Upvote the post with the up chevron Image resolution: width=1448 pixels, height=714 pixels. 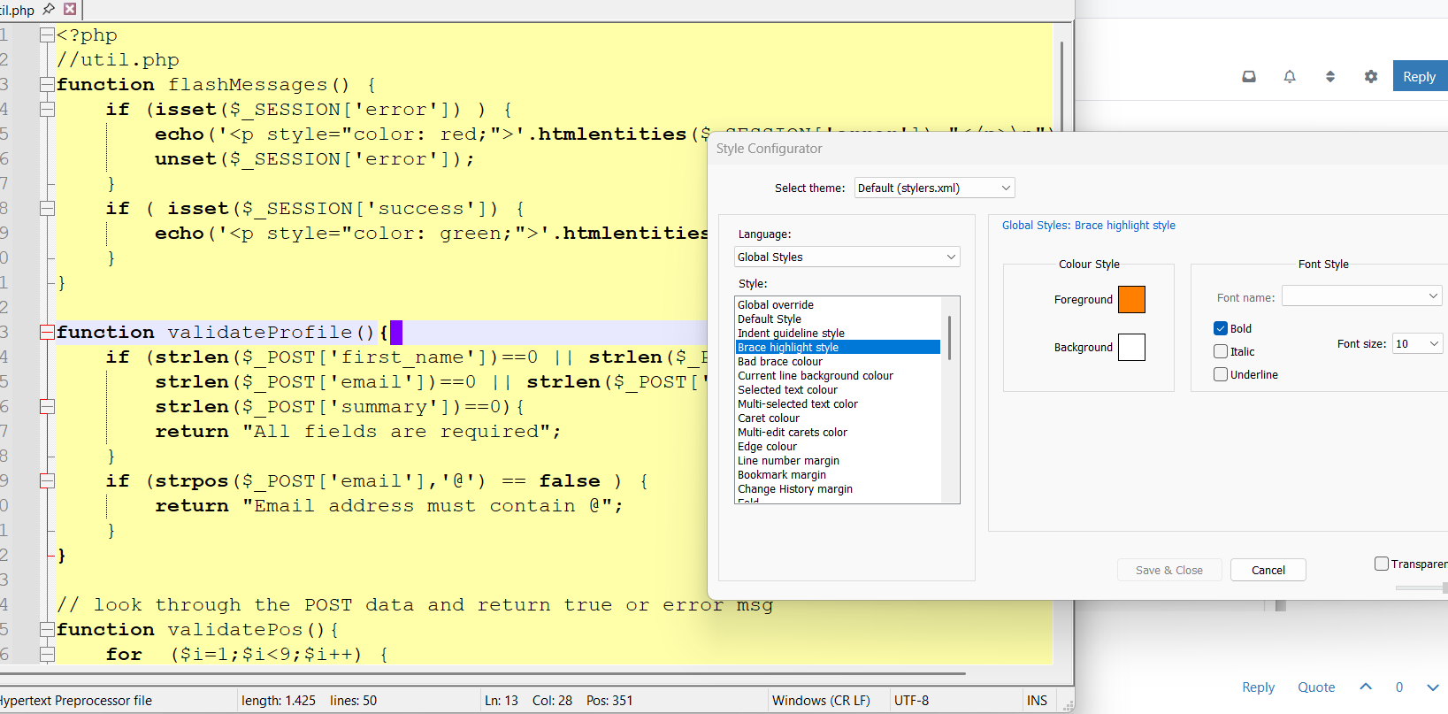click(1366, 687)
